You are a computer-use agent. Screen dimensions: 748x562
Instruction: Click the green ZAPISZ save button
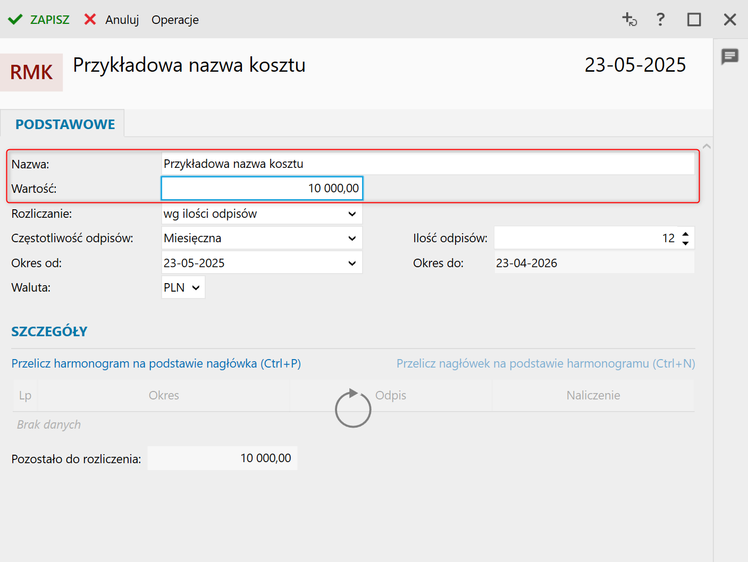39,20
